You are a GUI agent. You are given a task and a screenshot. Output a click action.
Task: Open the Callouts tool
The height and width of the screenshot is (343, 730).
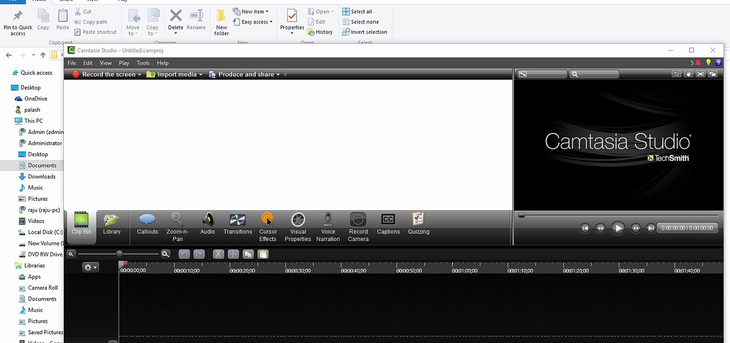[148, 224]
